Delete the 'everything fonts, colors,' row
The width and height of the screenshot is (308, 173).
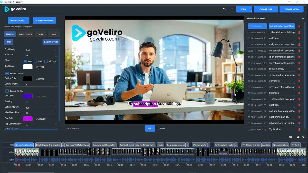click(x=299, y=63)
